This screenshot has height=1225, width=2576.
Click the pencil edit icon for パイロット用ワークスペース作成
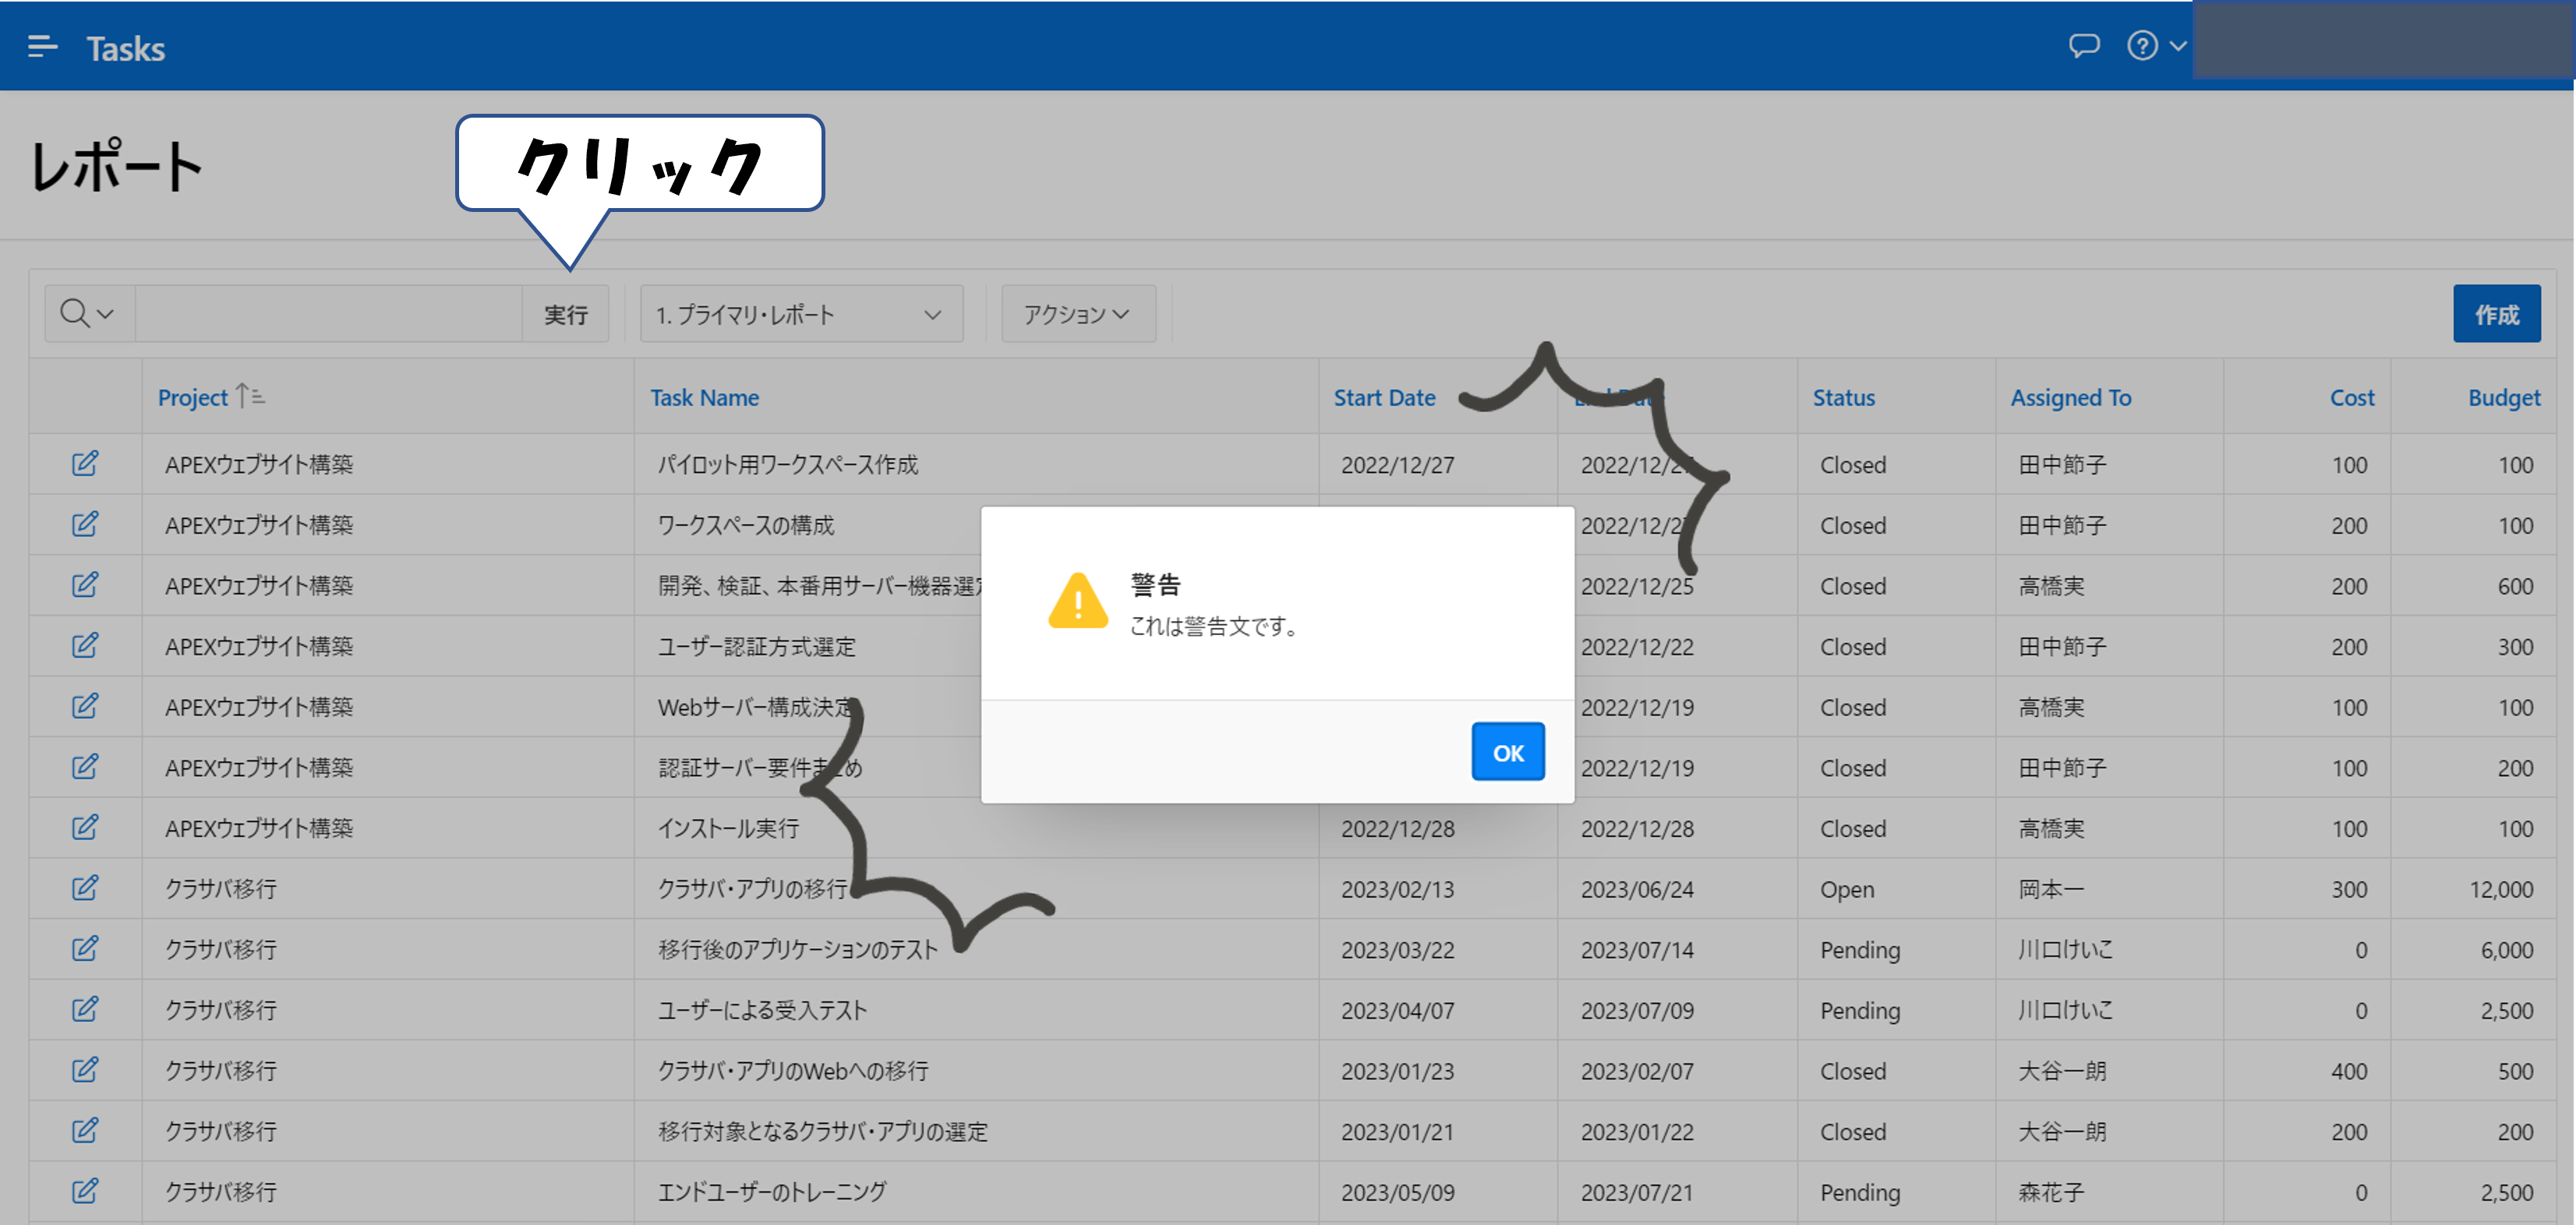(86, 464)
